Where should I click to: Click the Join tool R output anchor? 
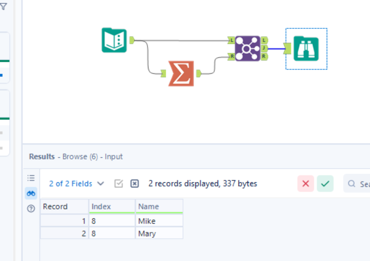(264, 57)
